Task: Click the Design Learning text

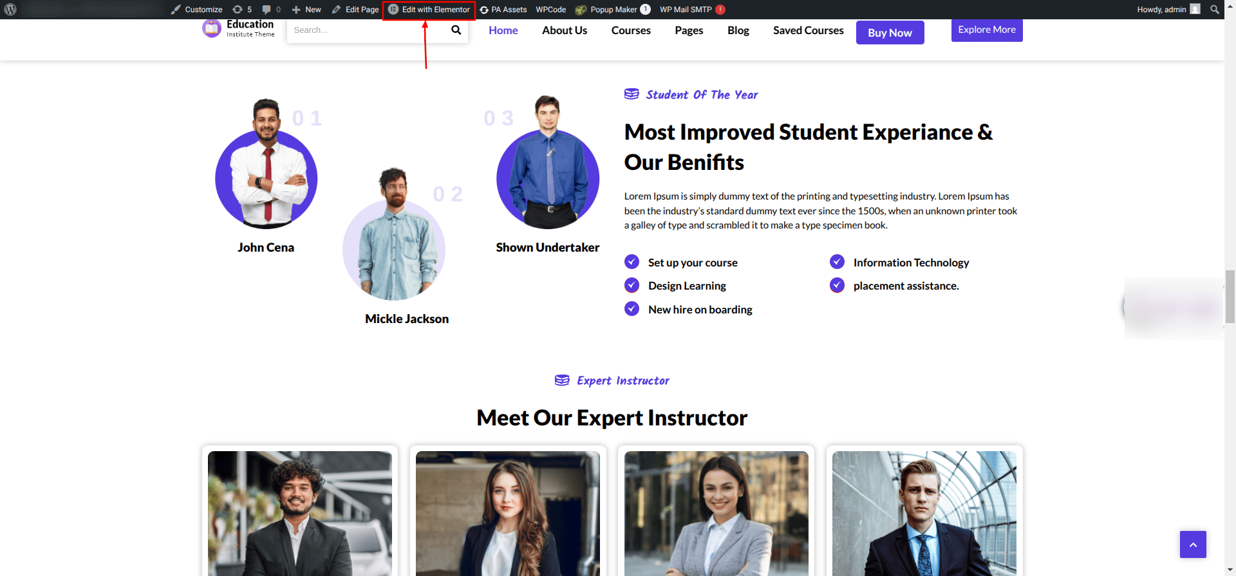Action: [x=687, y=286]
